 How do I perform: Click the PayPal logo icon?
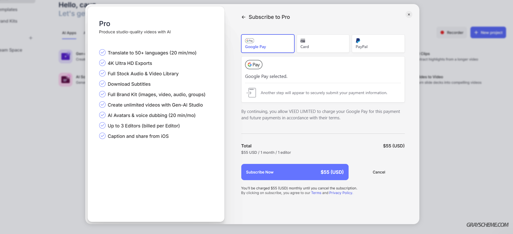click(358, 41)
